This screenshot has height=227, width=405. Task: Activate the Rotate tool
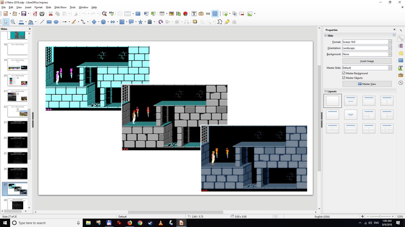point(161,22)
